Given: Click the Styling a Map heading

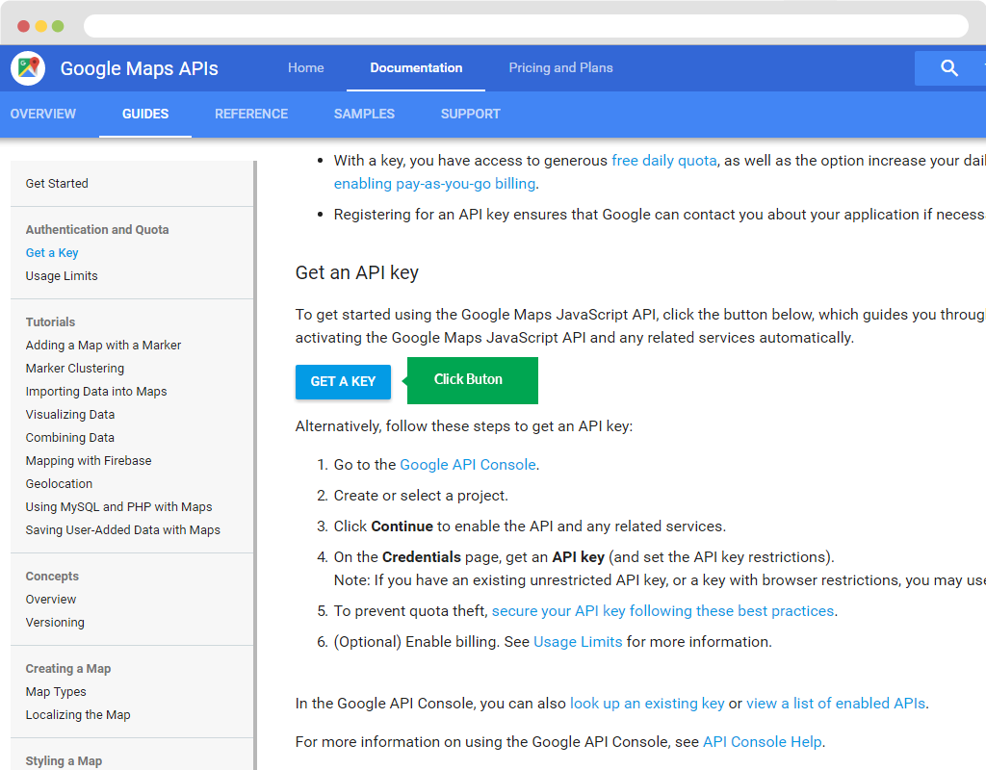Looking at the screenshot, I should click(x=64, y=760).
